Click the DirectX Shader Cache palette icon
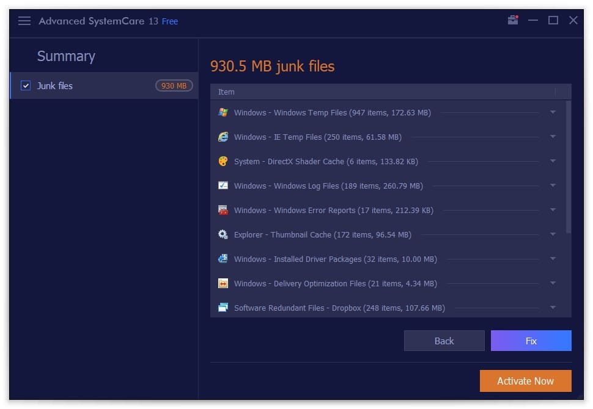 tap(223, 161)
